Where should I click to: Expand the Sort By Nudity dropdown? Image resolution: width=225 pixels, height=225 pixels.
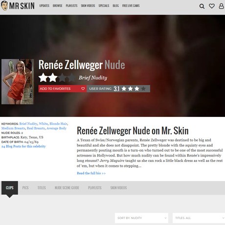141,218
